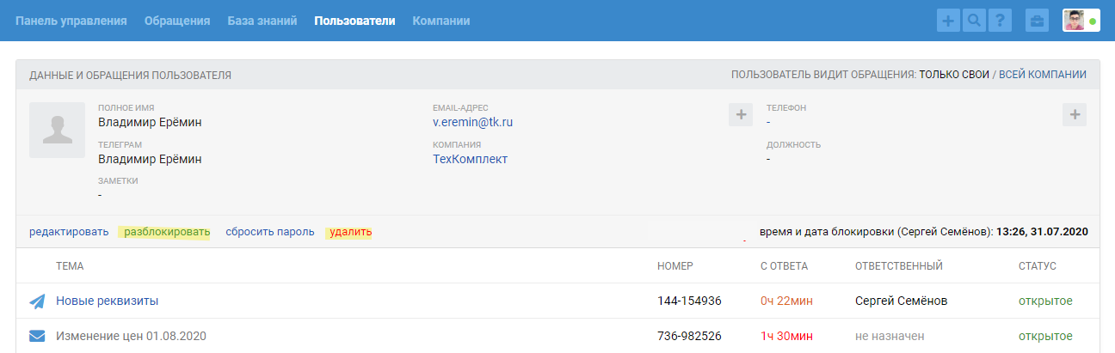Open ticket Новые реквизиты
This screenshot has width=1115, height=353.
[x=108, y=301]
